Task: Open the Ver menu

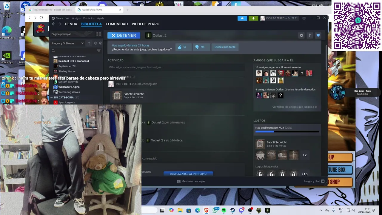Action: [x=67, y=18]
